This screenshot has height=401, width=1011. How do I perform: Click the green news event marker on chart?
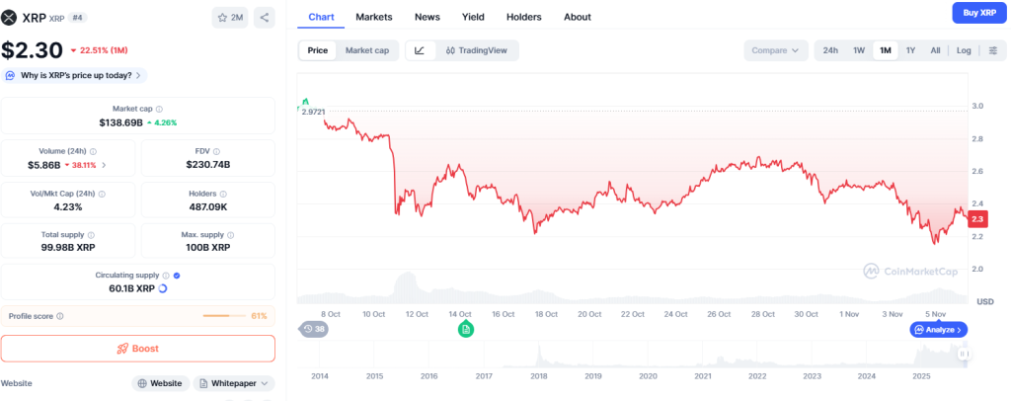click(x=465, y=329)
